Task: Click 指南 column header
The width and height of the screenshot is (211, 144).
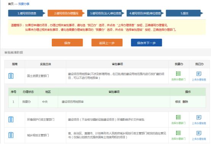Action: click(x=15, y=64)
